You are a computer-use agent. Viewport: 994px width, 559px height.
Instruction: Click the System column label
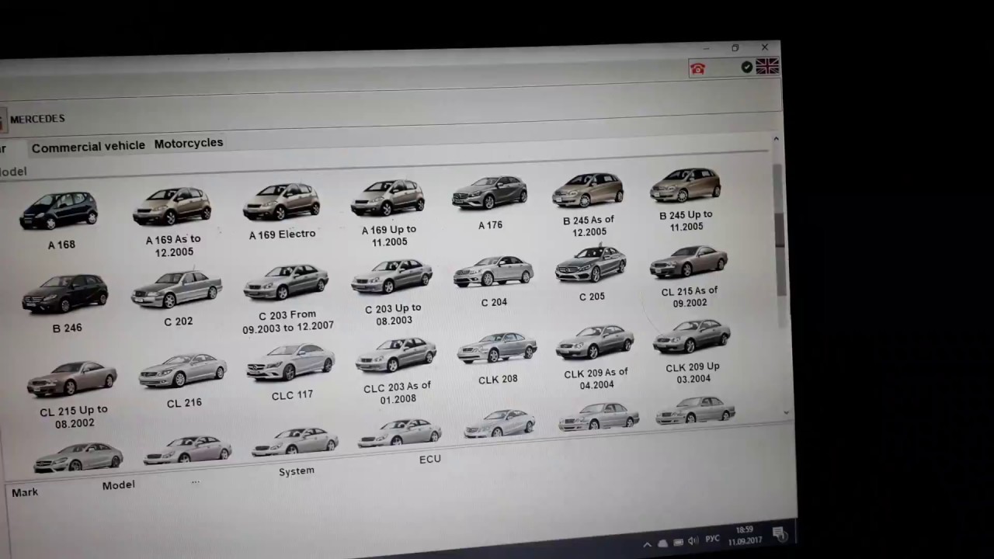(x=297, y=471)
